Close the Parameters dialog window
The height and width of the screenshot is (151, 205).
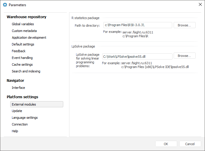pos(200,5)
